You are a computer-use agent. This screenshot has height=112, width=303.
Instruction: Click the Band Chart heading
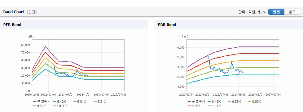pos(14,12)
